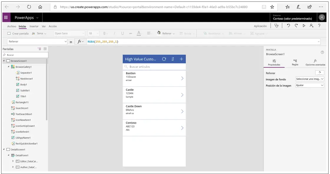The image size is (330, 174).
Task: Go to browser home page icon
Action: 40,7
